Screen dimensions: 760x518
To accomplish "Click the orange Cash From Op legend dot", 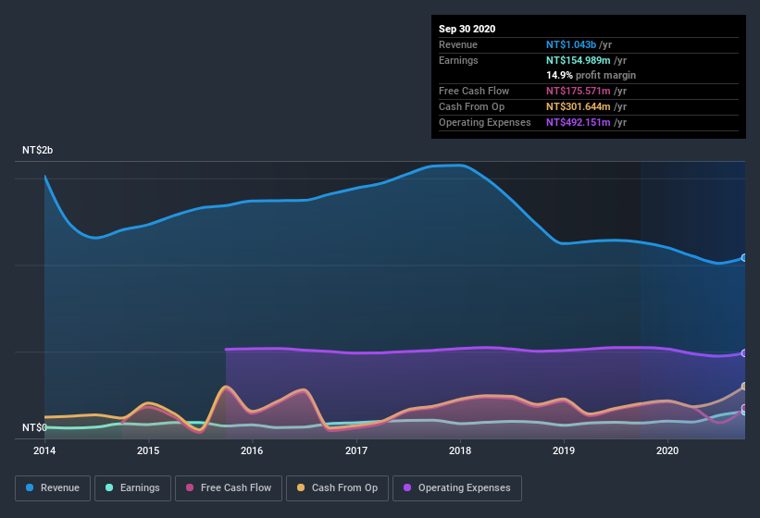I will click(302, 487).
